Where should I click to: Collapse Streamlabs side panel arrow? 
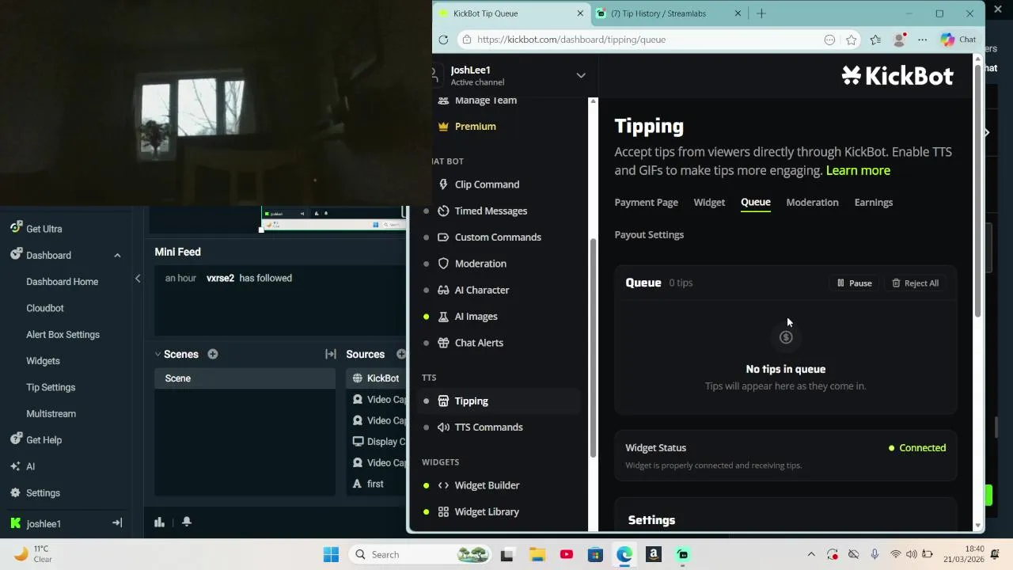[x=138, y=279]
